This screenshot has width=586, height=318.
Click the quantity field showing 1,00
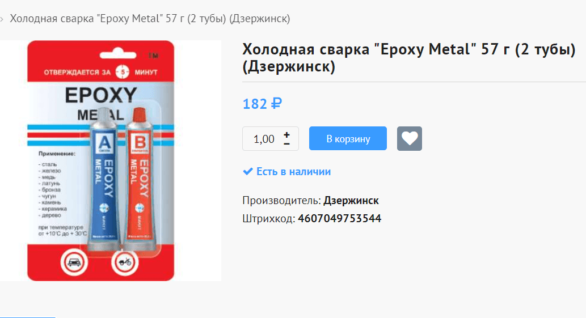pos(264,139)
